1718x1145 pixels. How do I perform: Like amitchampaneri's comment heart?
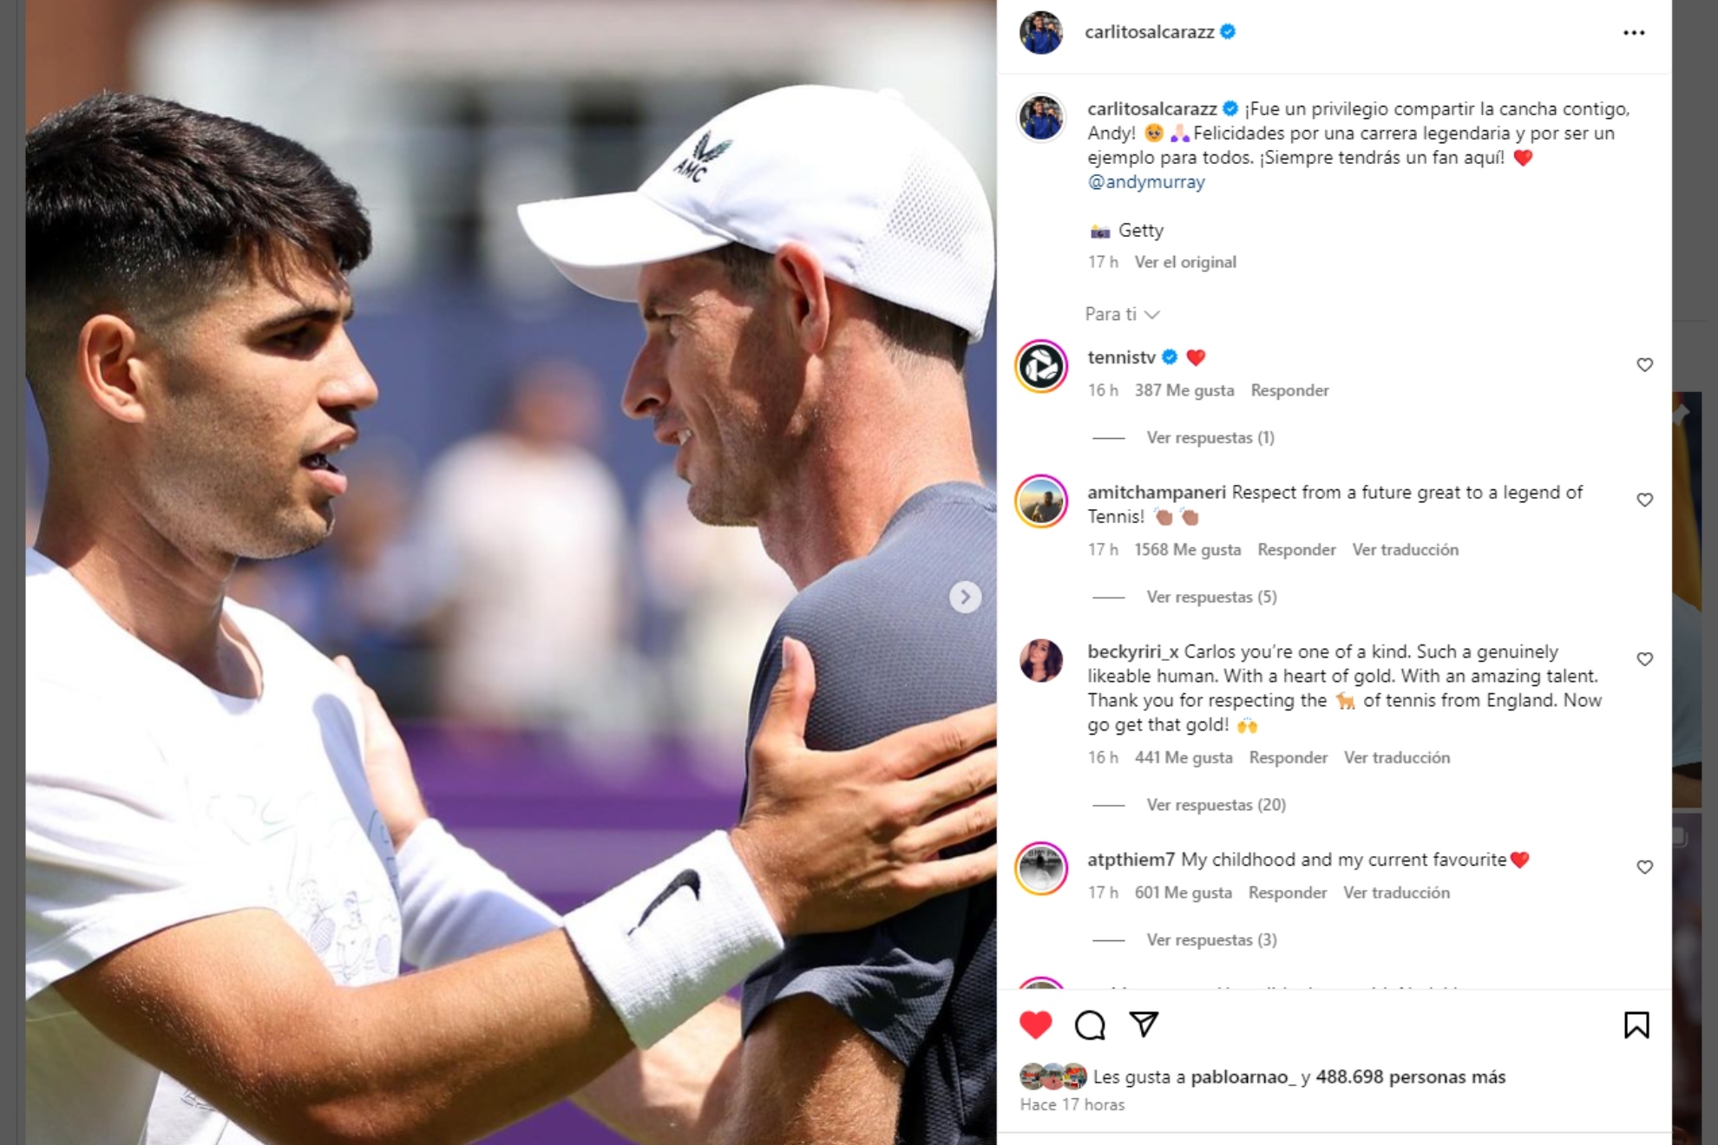[x=1644, y=501]
